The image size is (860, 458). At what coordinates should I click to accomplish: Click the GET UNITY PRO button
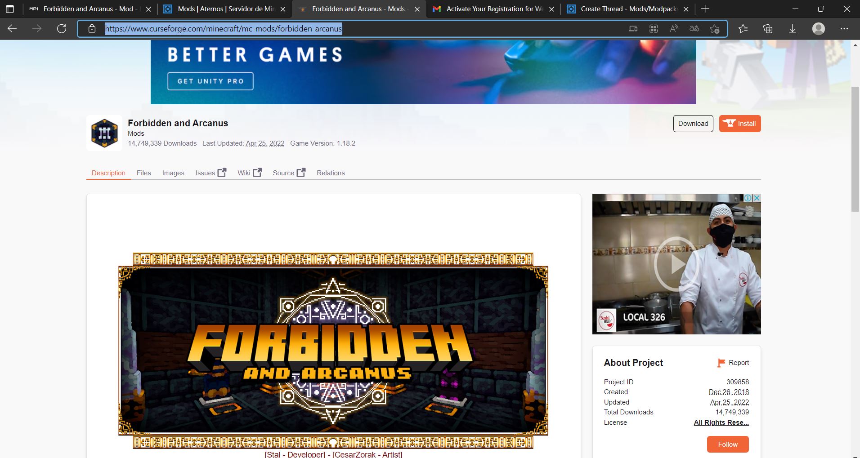pos(211,81)
